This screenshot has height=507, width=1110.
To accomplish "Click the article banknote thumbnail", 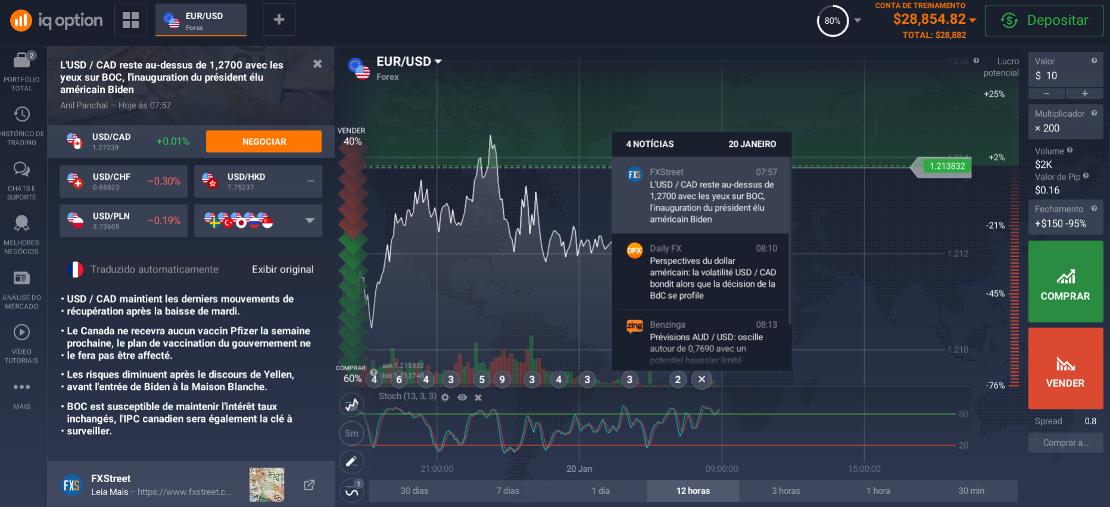I will click(267, 484).
